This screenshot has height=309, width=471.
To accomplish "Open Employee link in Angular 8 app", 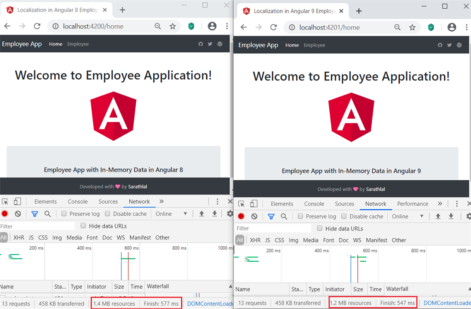I will (78, 44).
